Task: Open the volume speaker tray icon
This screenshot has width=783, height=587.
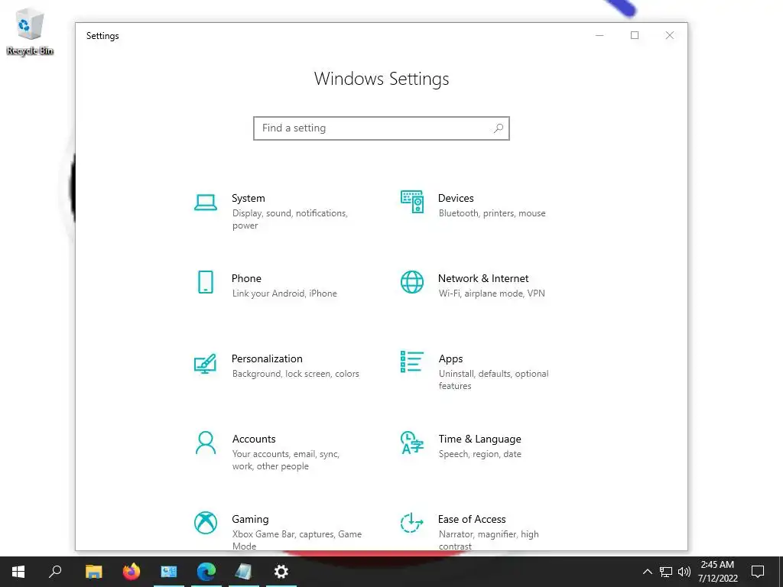Action: tap(684, 572)
